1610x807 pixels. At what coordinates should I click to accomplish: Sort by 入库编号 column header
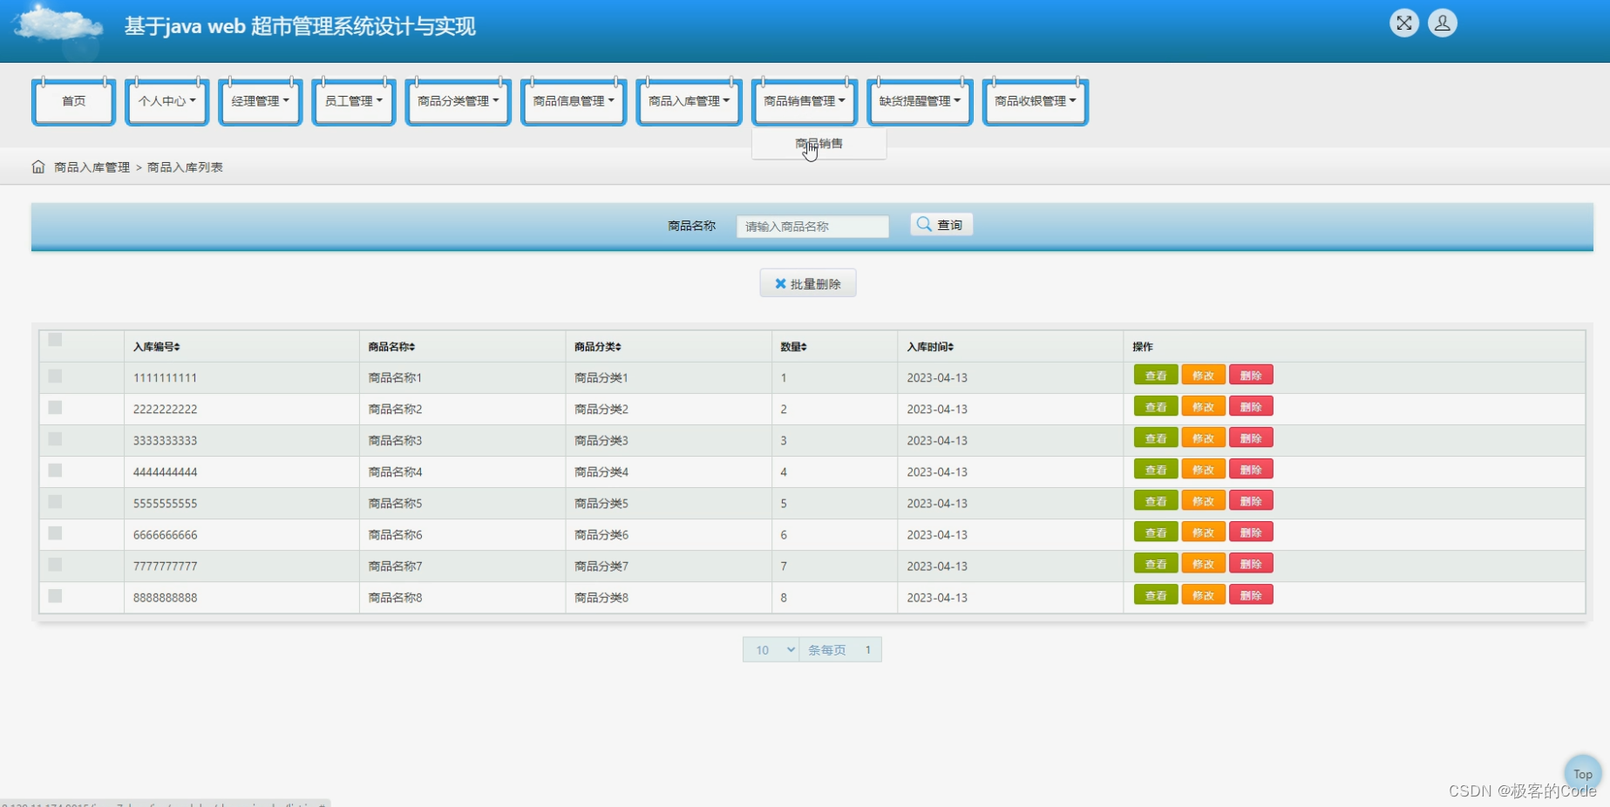pyautogui.click(x=157, y=347)
